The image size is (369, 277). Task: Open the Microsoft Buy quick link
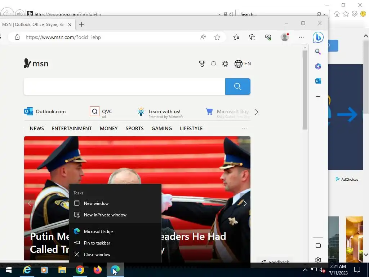point(227,113)
